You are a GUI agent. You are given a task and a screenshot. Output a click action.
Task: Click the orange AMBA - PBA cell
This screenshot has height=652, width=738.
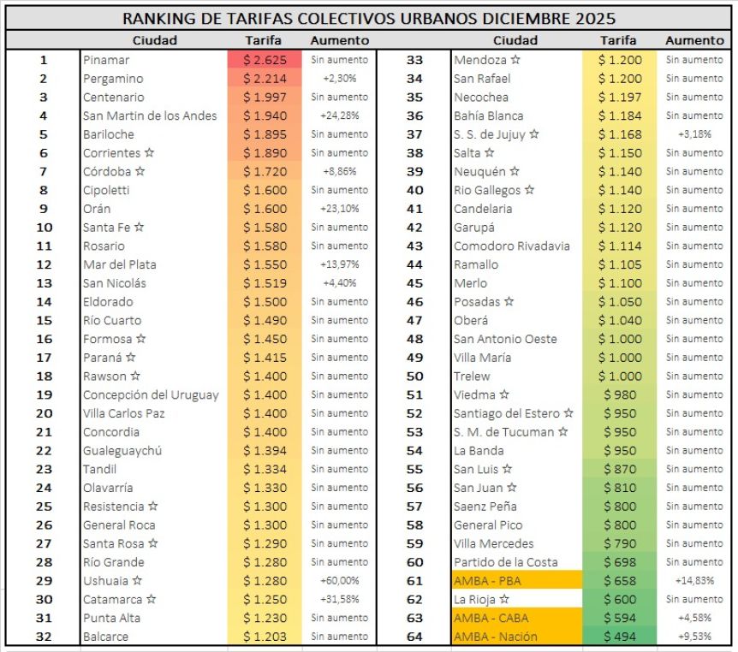515,581
